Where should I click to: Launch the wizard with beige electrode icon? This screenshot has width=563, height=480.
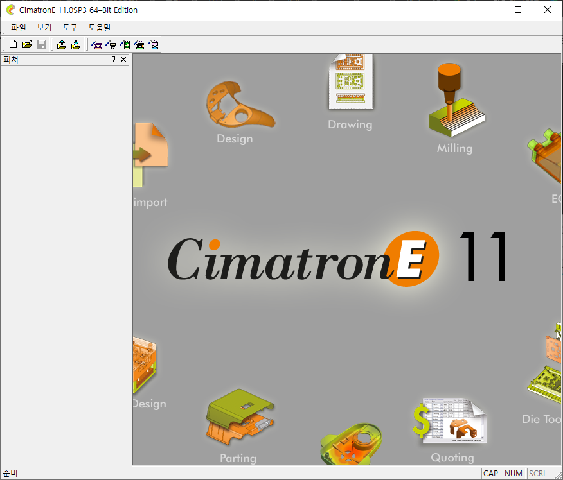[x=111, y=44]
